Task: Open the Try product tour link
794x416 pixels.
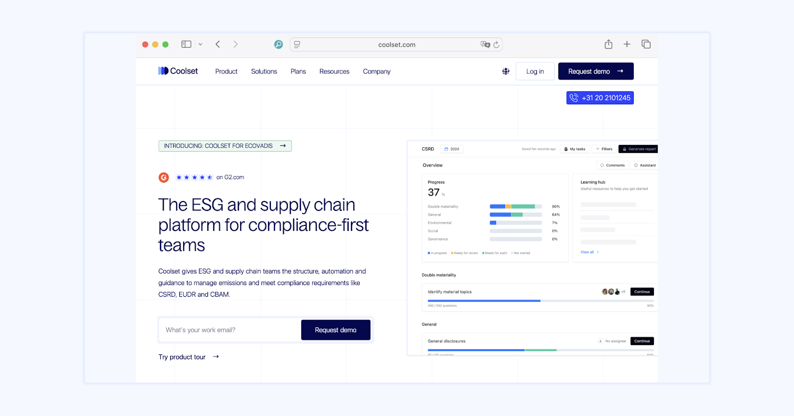Action: (189, 357)
